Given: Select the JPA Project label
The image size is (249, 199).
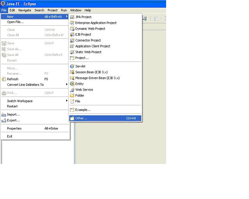Looking at the screenshot, I should [x=83, y=17].
